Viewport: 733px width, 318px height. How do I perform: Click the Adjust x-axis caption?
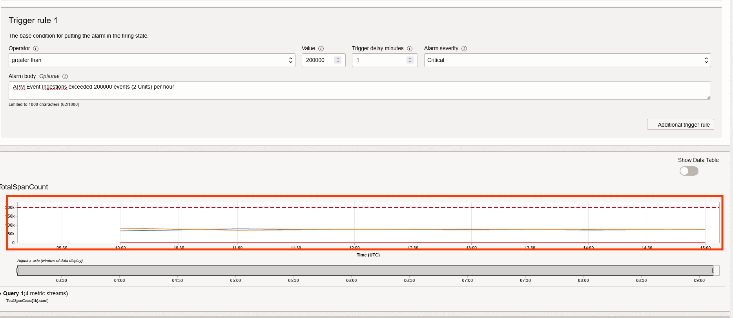coord(50,261)
